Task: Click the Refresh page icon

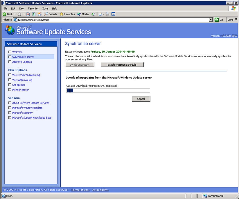Action: [34, 14]
